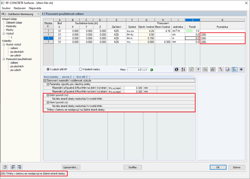
Task: Select item '1' under Výztuž
Action: (x=12, y=37)
